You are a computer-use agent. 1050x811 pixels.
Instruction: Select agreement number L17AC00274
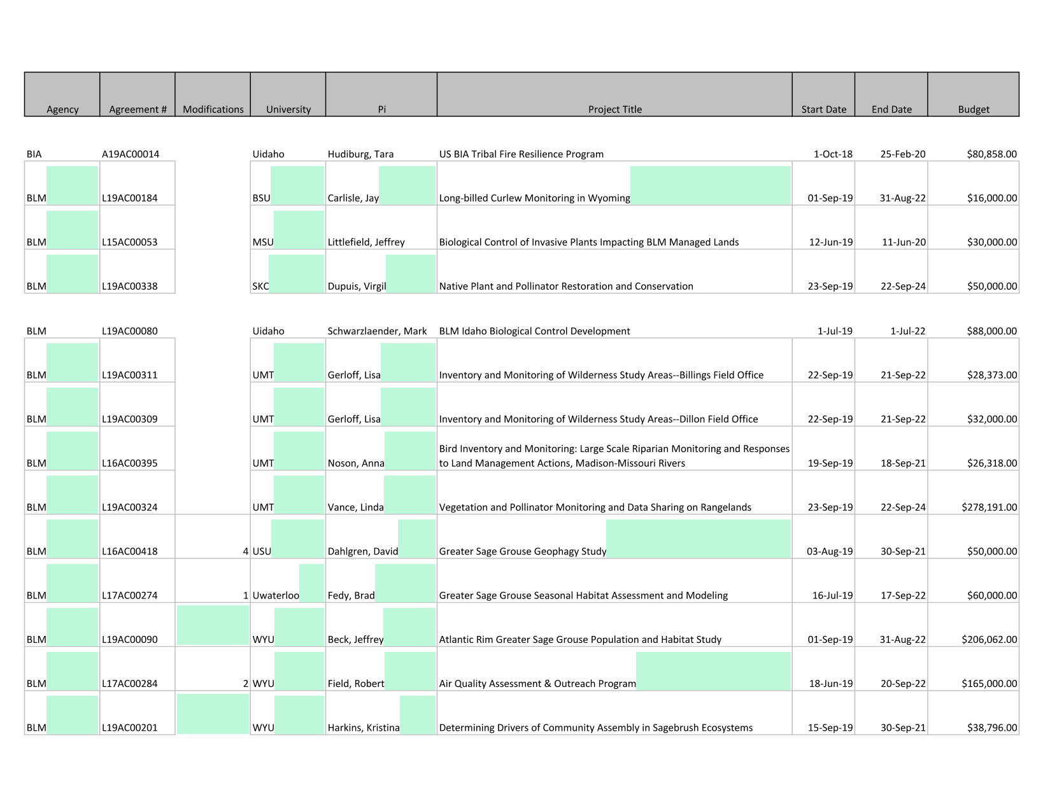(129, 595)
